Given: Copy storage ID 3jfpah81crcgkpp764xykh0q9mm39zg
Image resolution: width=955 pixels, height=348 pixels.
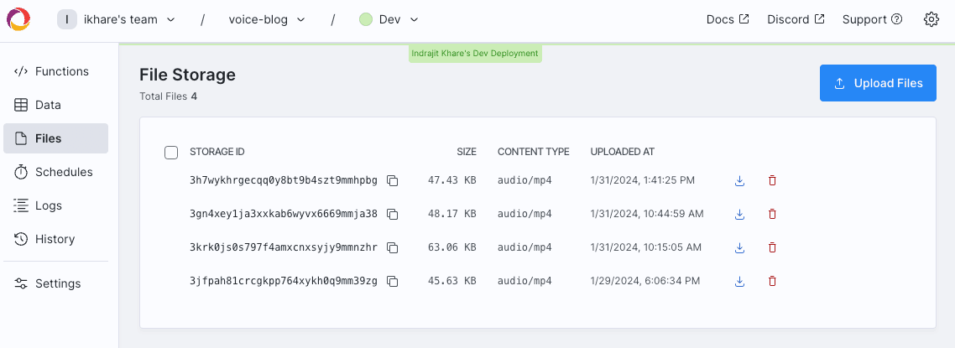Looking at the screenshot, I should tap(392, 281).
